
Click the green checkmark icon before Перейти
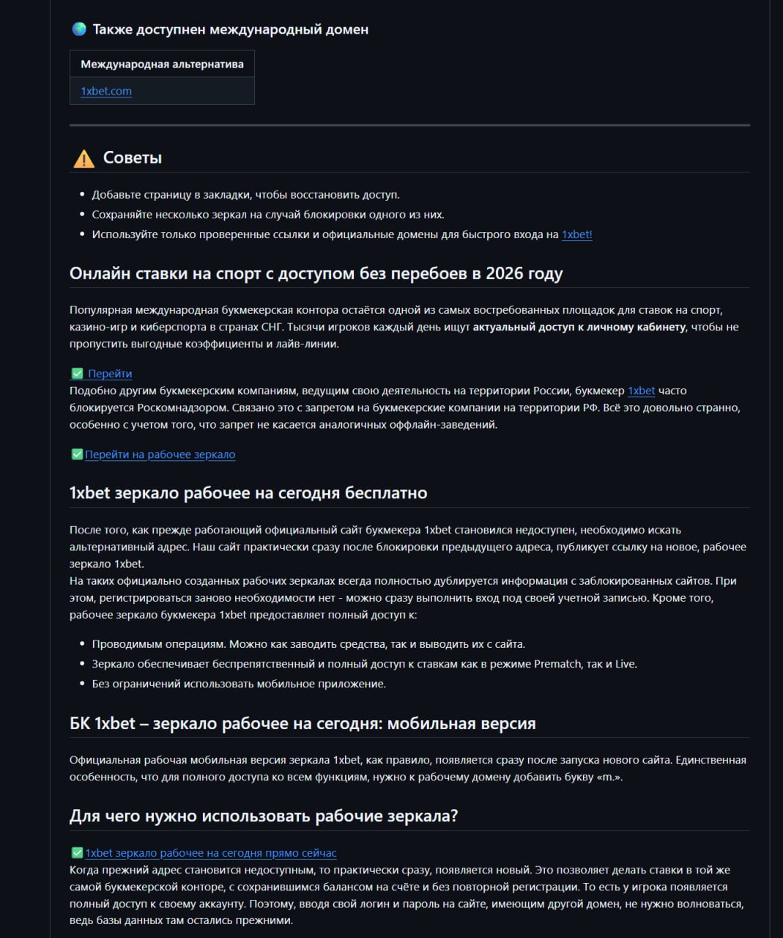pos(77,374)
